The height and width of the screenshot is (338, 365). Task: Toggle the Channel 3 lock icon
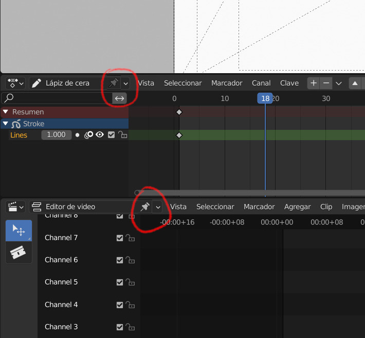[x=130, y=327]
